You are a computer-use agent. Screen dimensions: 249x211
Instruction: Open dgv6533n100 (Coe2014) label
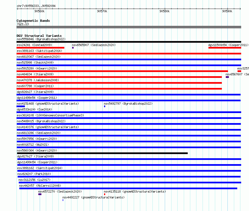coord(34,109)
